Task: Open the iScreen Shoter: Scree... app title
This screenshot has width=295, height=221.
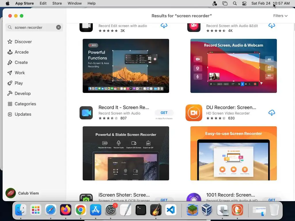Action: point(124,195)
